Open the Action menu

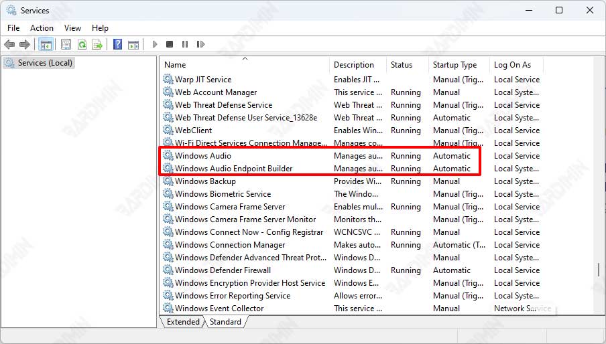(42, 27)
